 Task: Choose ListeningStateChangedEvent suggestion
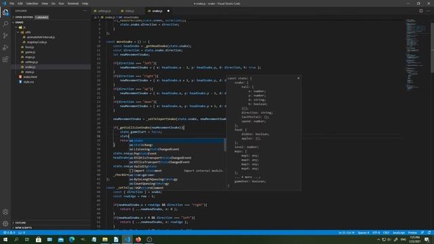coord(176,149)
